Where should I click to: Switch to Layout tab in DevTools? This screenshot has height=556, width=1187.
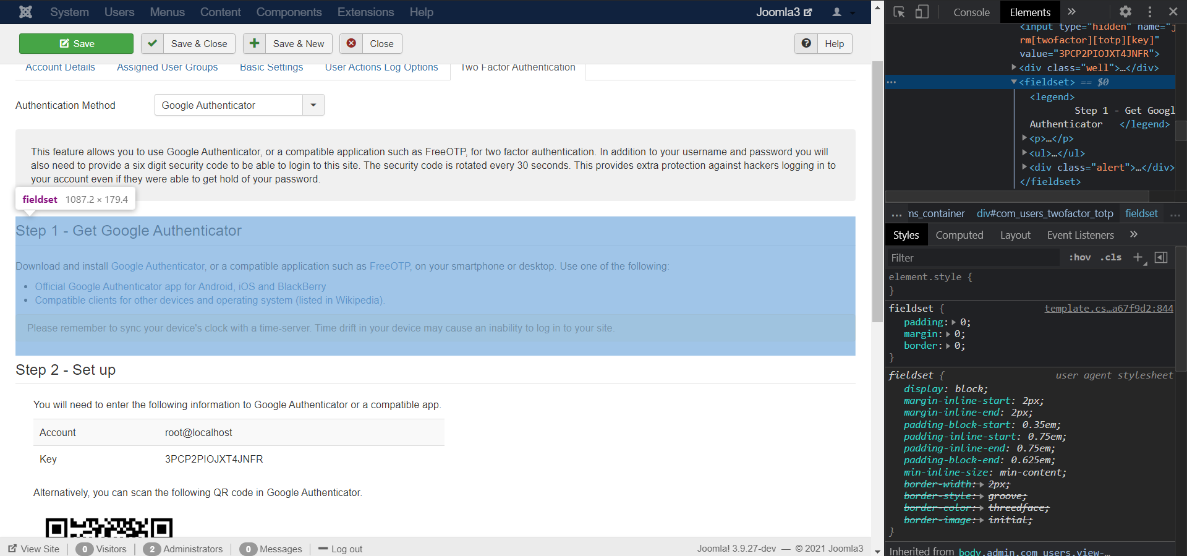(1015, 235)
